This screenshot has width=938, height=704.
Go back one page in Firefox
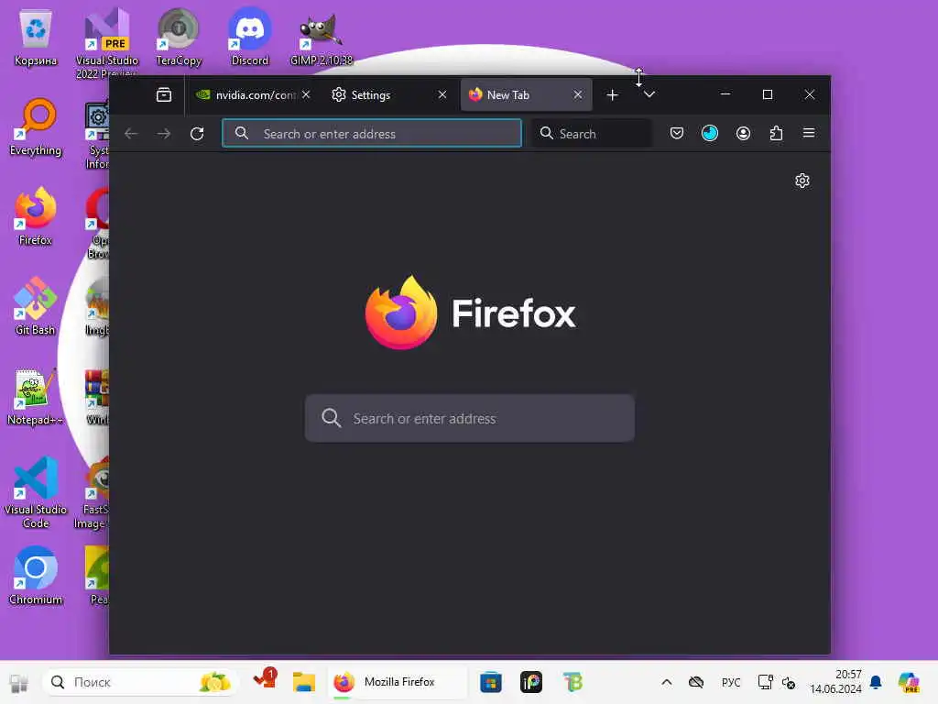tap(131, 134)
